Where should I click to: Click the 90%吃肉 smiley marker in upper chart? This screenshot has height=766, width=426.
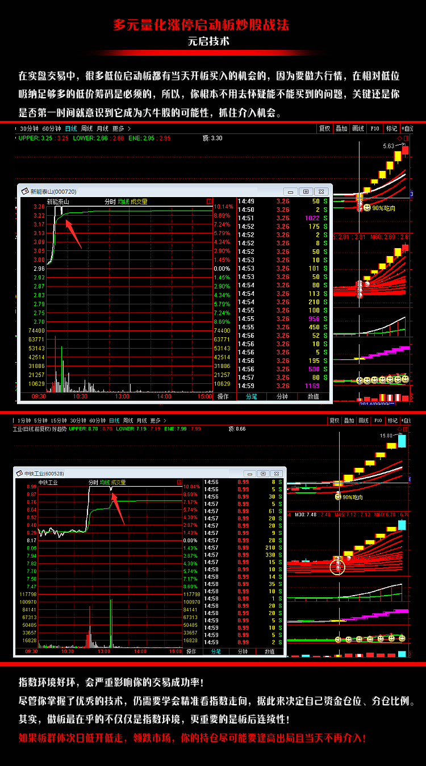(367, 208)
